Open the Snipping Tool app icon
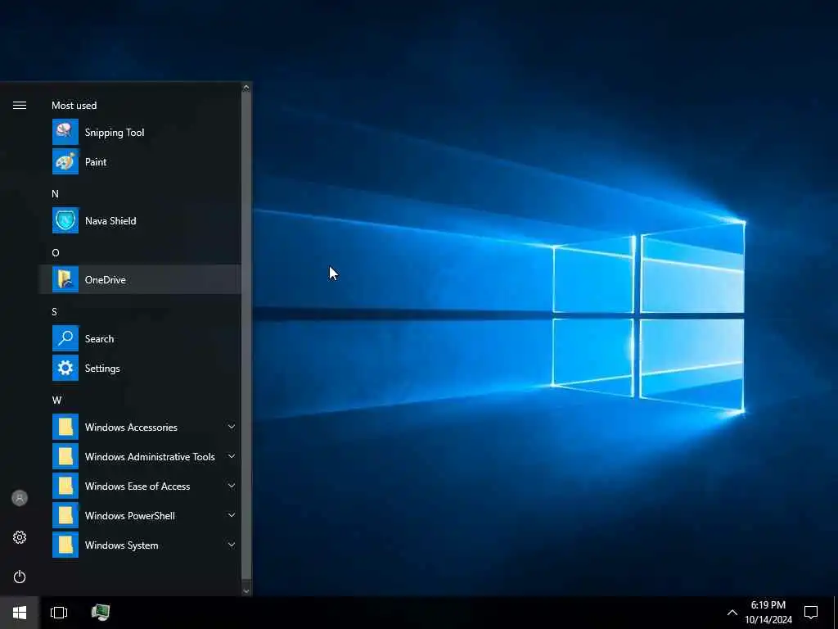The height and width of the screenshot is (629, 838). (x=65, y=132)
